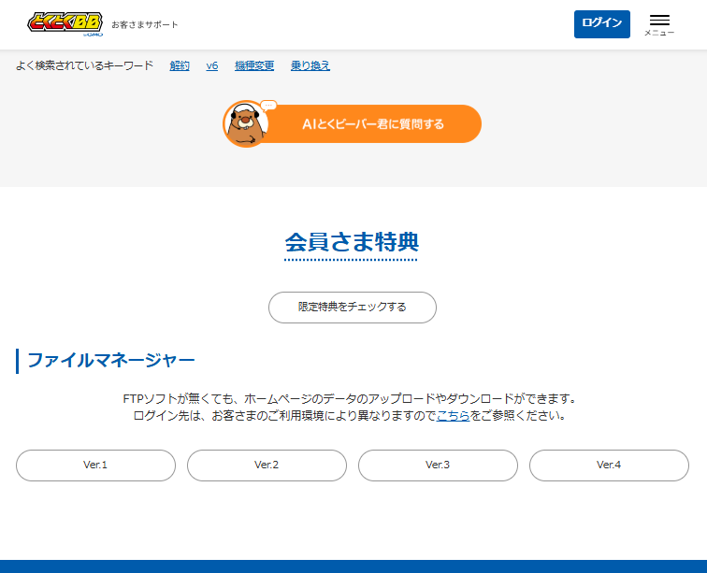Open the 乗り換え keyword link
Screen dimensions: 707x573
tap(310, 65)
